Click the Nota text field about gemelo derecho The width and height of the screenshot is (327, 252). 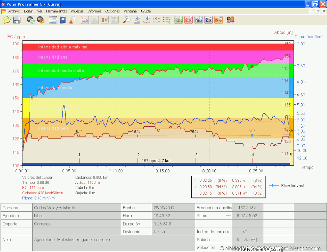114,243
